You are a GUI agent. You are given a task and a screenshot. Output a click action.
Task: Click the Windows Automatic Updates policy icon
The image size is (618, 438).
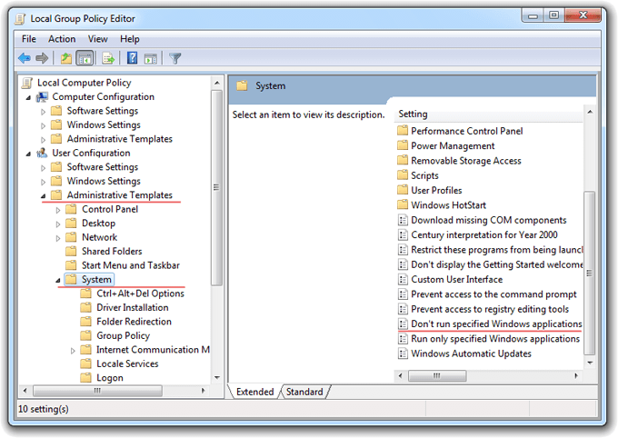(403, 353)
